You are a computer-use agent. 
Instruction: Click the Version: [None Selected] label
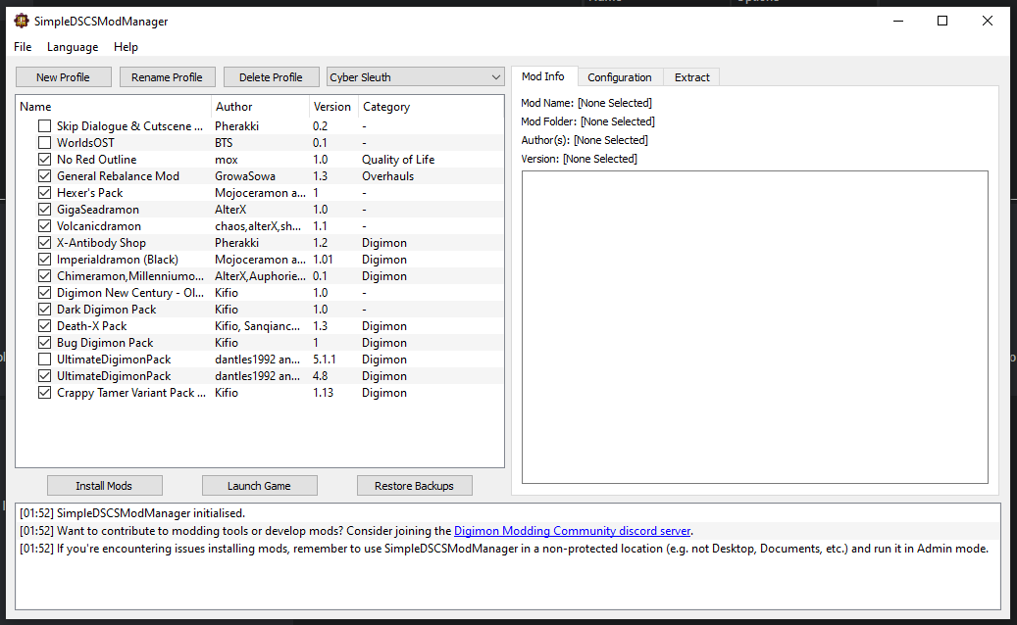tap(579, 159)
